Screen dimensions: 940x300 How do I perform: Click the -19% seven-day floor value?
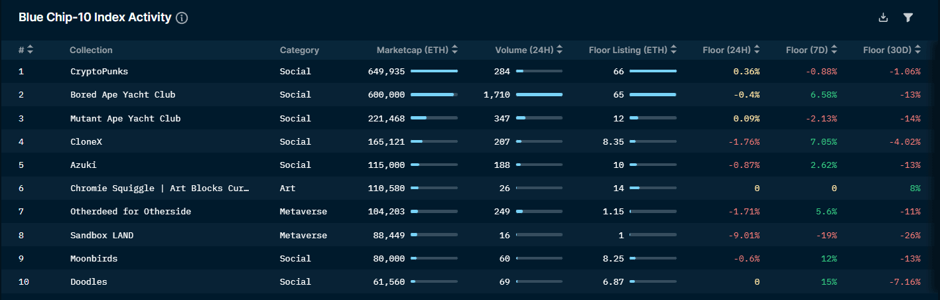(x=826, y=235)
